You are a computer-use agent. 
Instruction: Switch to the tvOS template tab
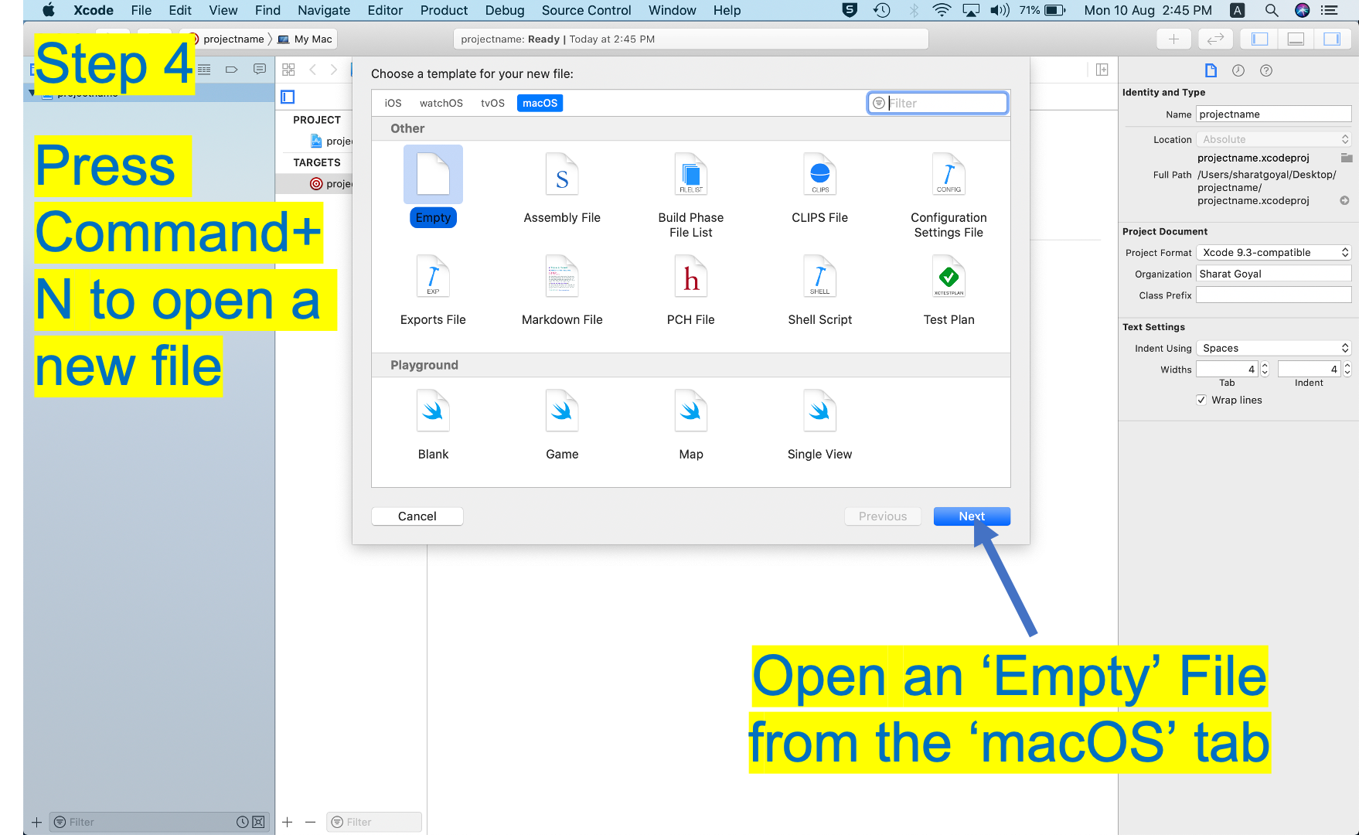[x=492, y=103]
